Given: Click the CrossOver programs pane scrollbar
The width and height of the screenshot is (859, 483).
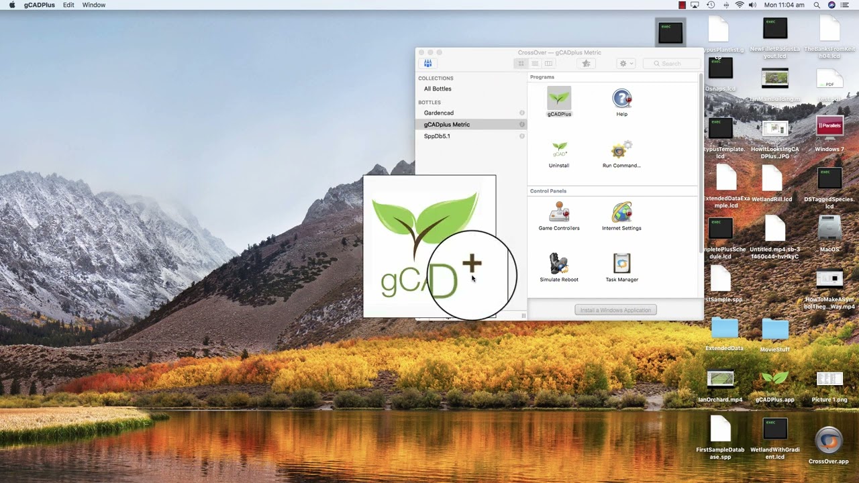Looking at the screenshot, I should [701, 164].
